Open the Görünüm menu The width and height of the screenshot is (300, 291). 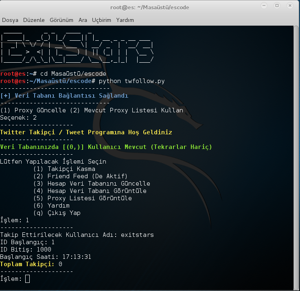click(61, 20)
